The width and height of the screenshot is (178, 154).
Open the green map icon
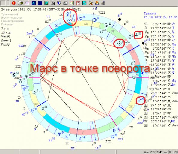46,3
